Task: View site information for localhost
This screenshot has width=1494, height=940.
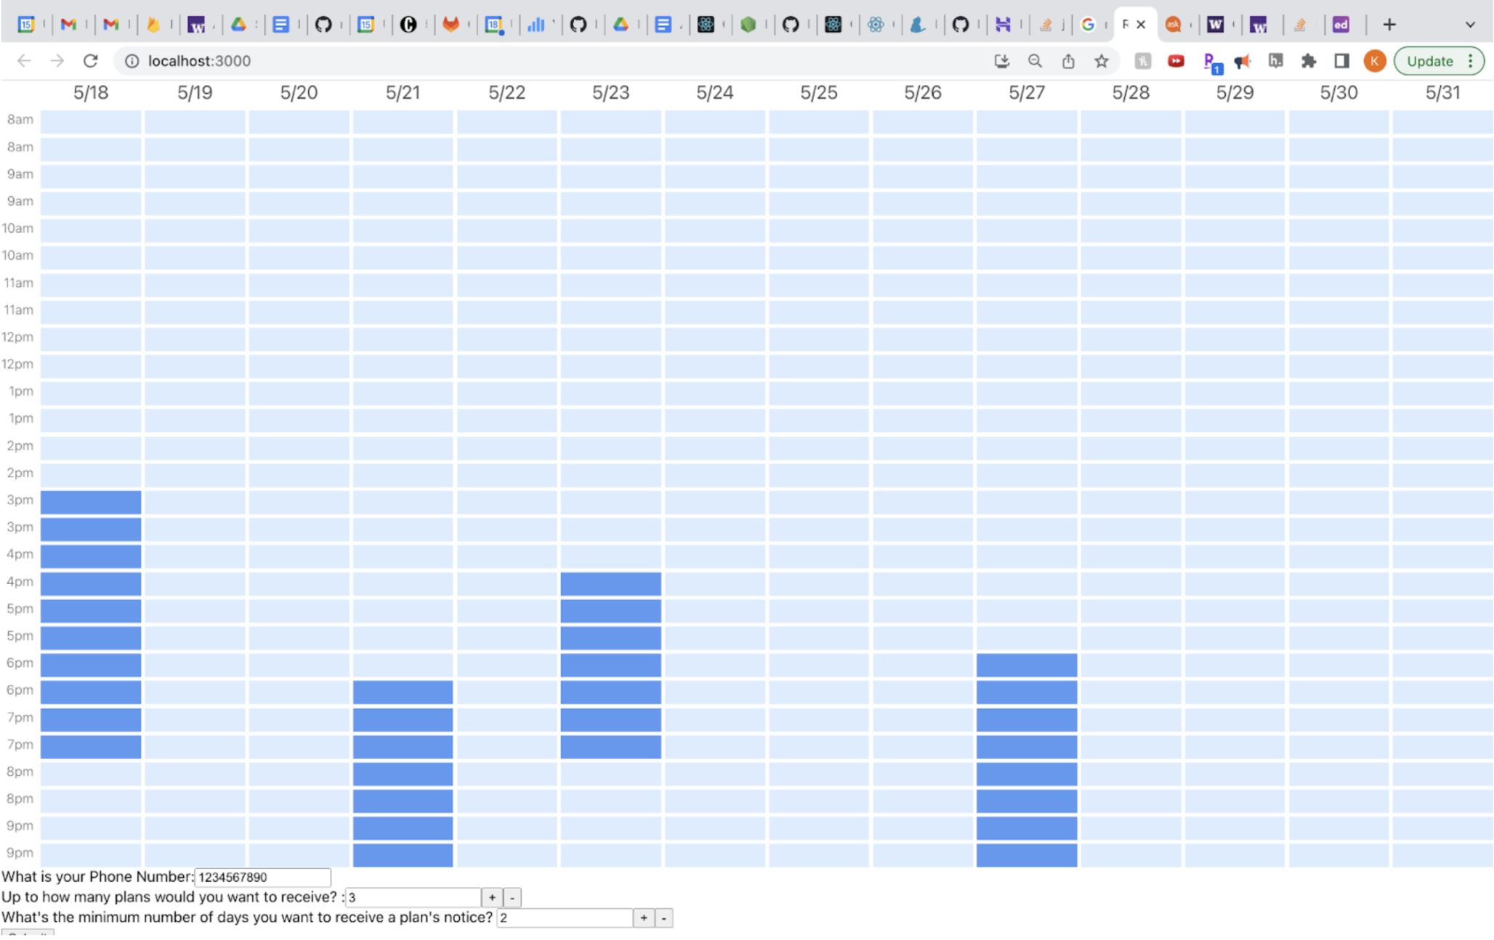Action: (132, 61)
